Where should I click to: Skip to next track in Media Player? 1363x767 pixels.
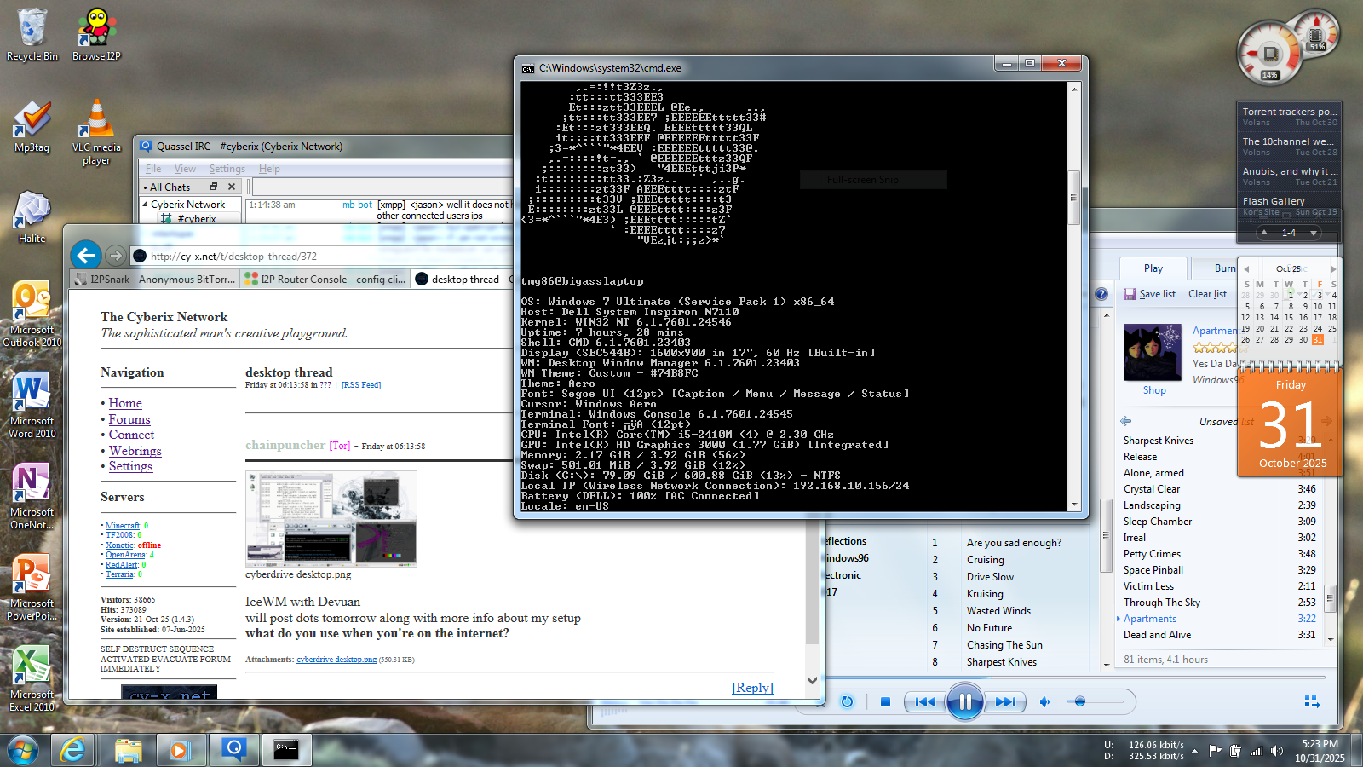(1005, 702)
